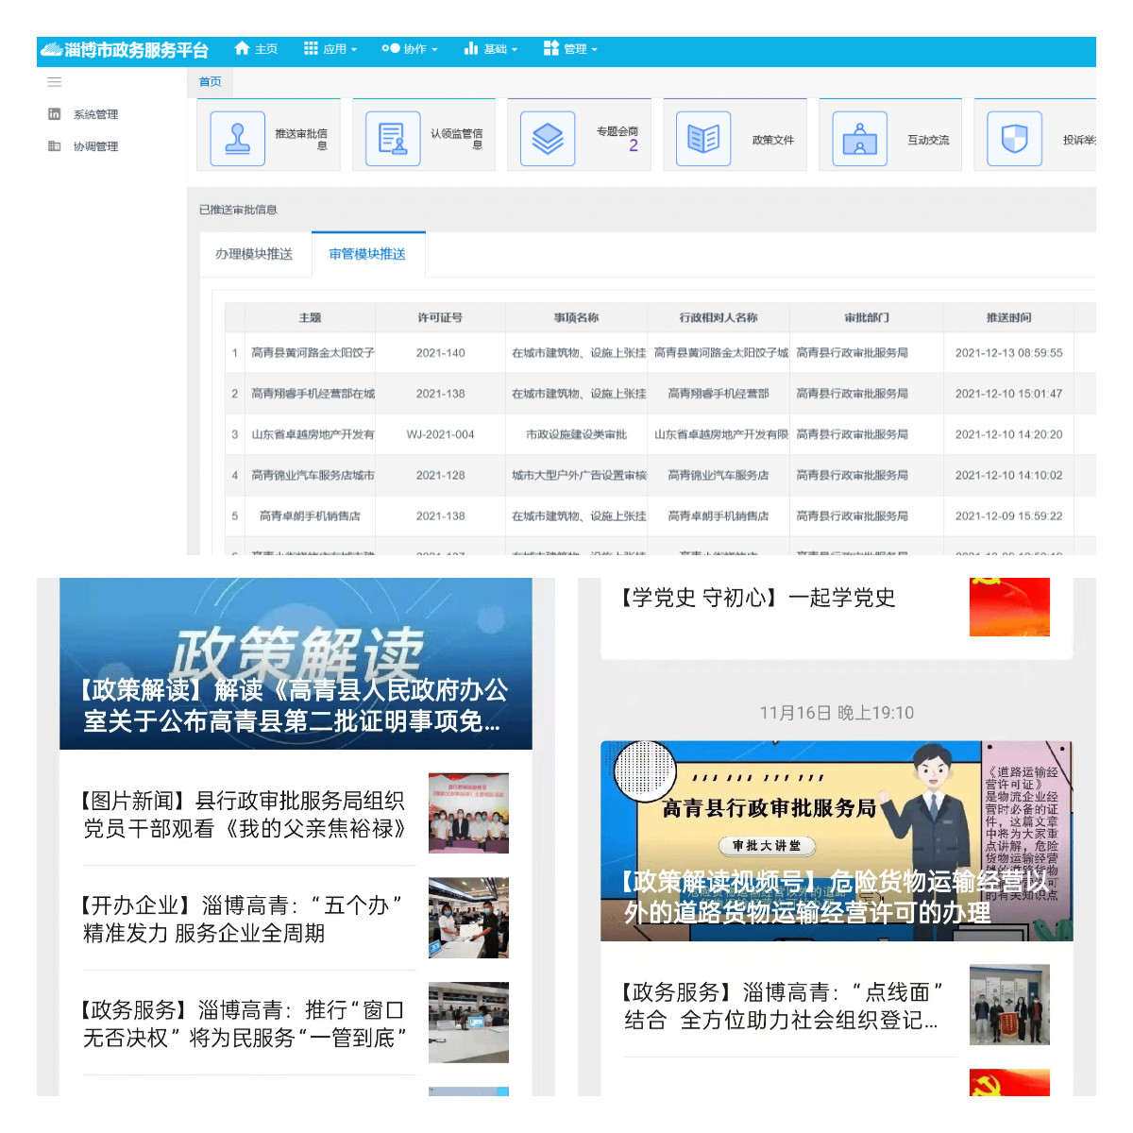The height and width of the screenshot is (1133, 1133).
Task: Open the 【开办企业】淄博高青 article link
Action: (x=243, y=919)
